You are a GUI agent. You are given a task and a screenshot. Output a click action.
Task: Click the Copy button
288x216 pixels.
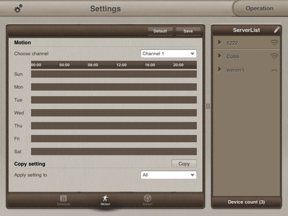pos(184,164)
